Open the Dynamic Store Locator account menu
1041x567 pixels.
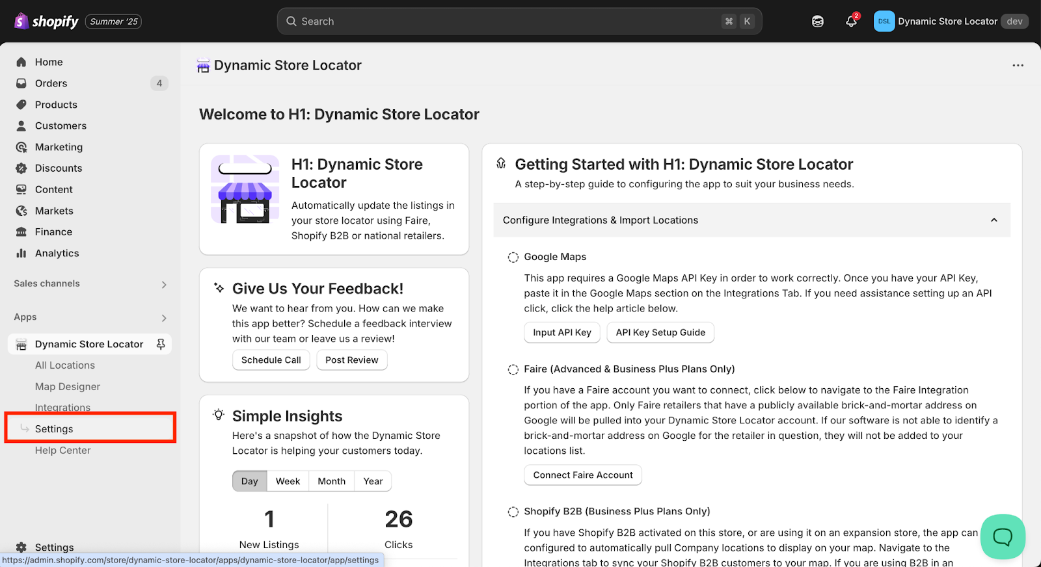(951, 21)
